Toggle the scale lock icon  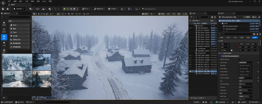[232, 50]
